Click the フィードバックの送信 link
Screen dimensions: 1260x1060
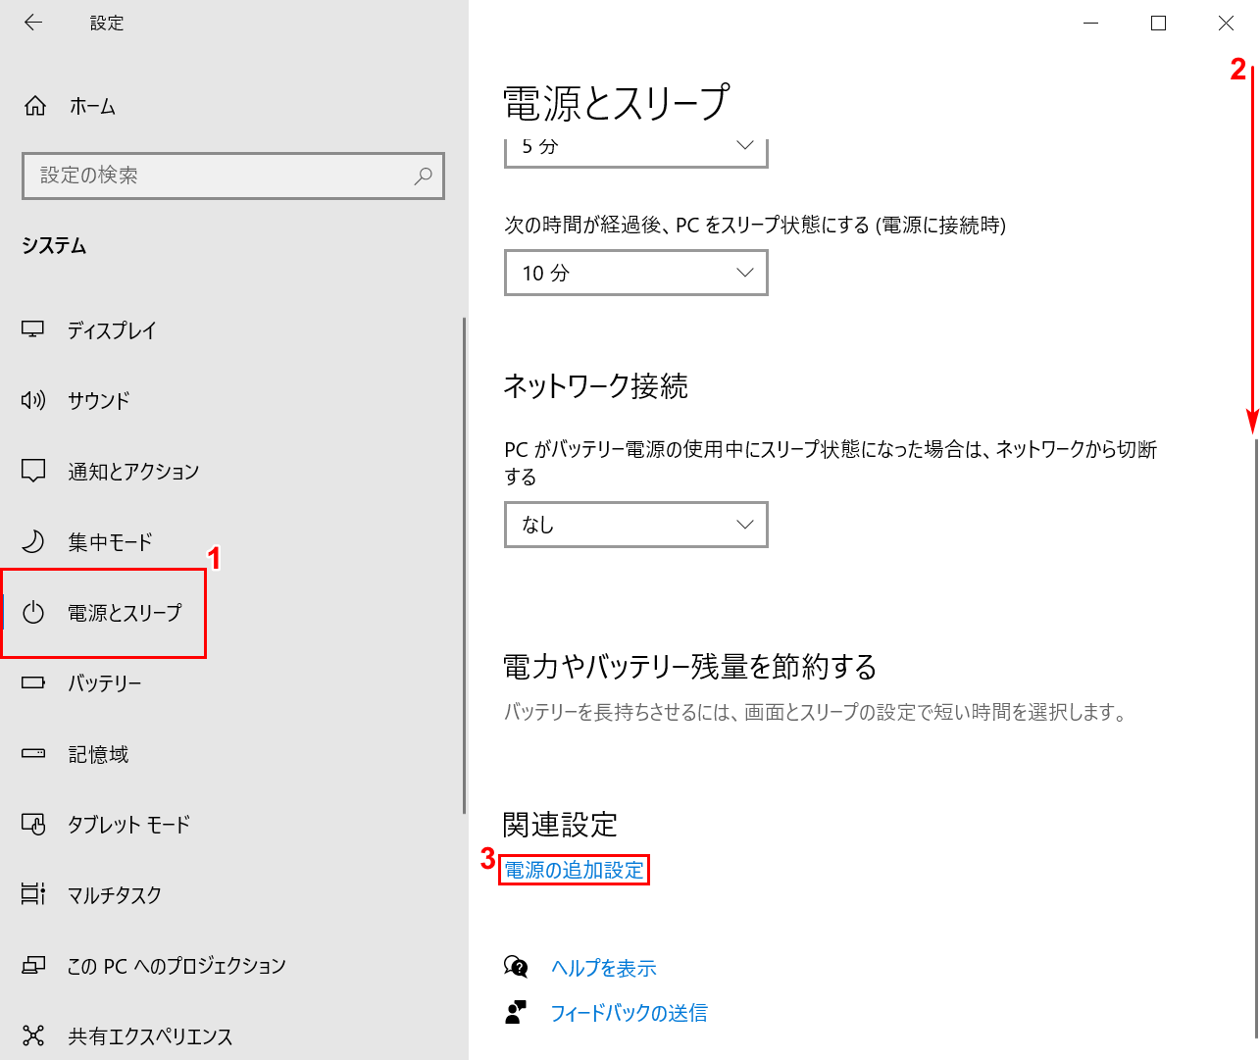(x=629, y=1013)
